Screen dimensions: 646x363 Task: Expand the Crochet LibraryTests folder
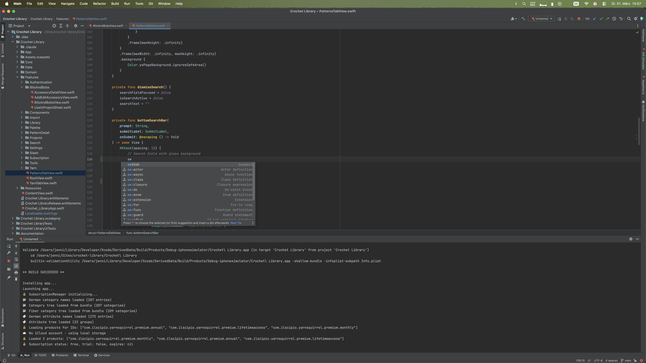coord(13,223)
